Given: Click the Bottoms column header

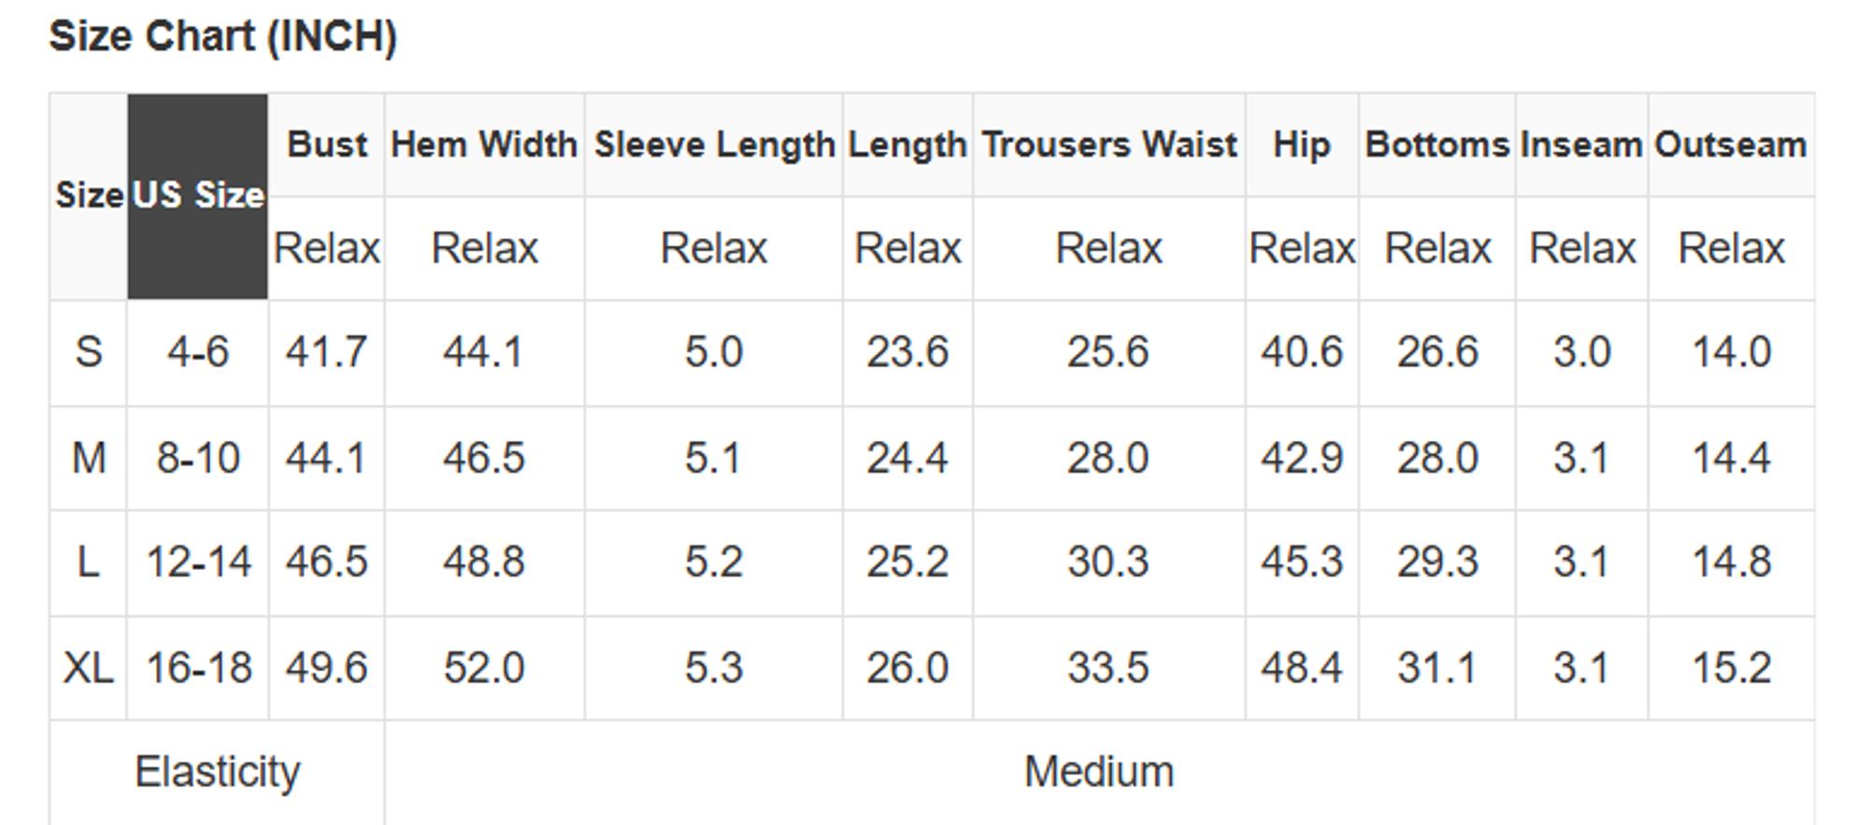Looking at the screenshot, I should coord(1437,145).
